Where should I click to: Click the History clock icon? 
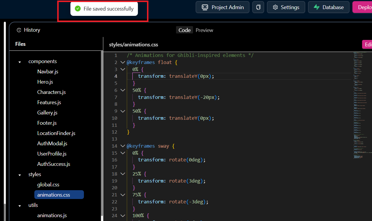[x=19, y=30]
